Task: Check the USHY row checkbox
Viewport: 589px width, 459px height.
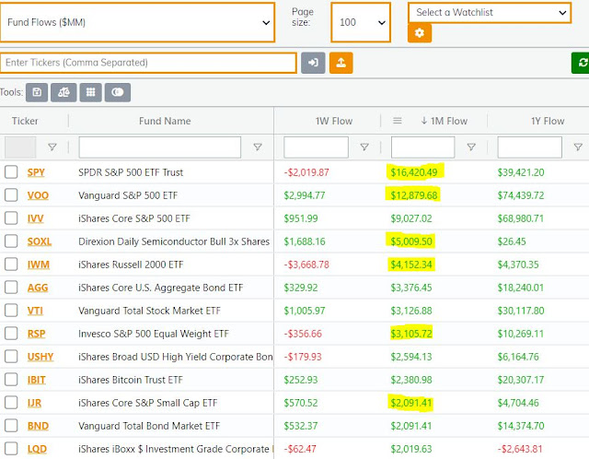Action: [x=11, y=357]
